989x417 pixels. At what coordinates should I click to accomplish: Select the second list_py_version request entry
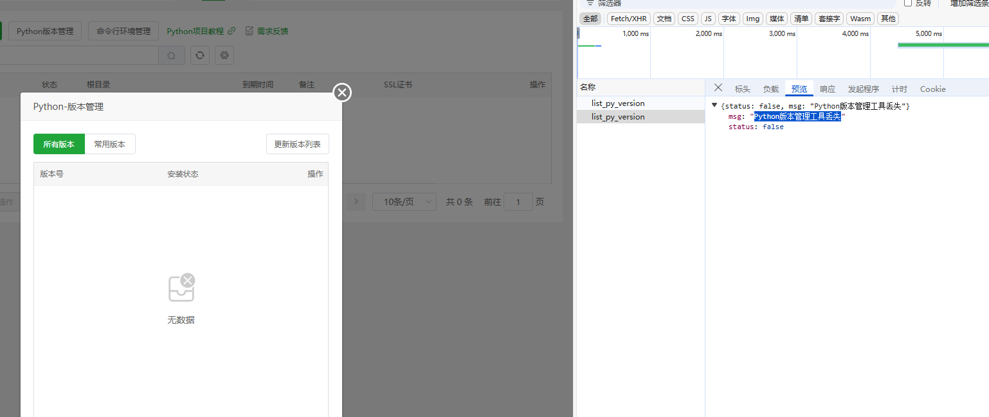point(618,116)
